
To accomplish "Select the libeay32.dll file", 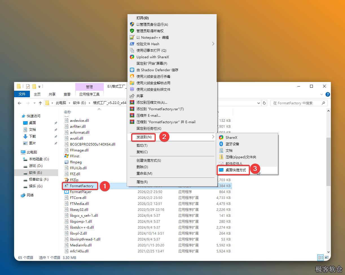I will pos(79,210).
